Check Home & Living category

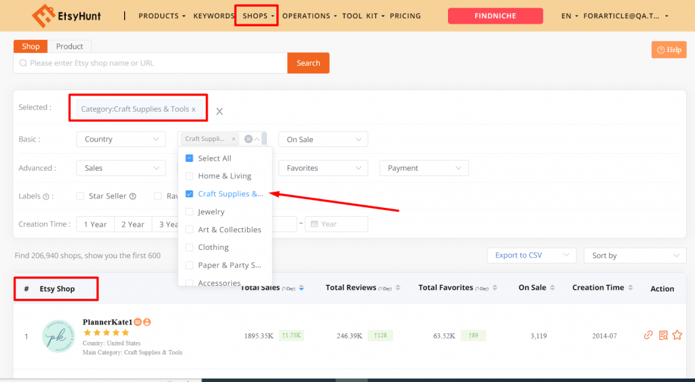189,176
